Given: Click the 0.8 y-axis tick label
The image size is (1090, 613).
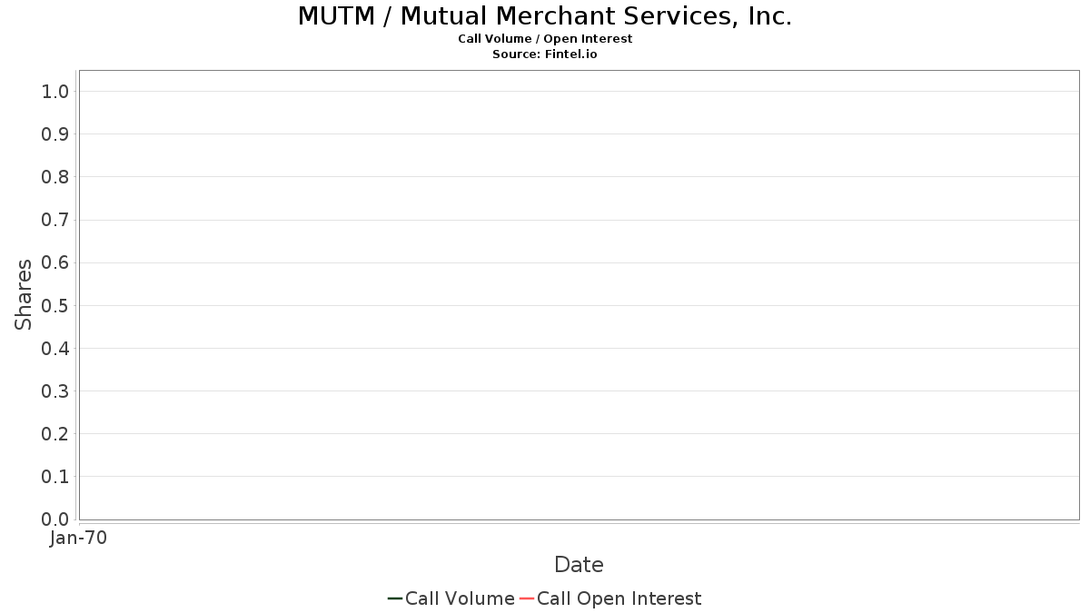Looking at the screenshot, I should (x=55, y=177).
